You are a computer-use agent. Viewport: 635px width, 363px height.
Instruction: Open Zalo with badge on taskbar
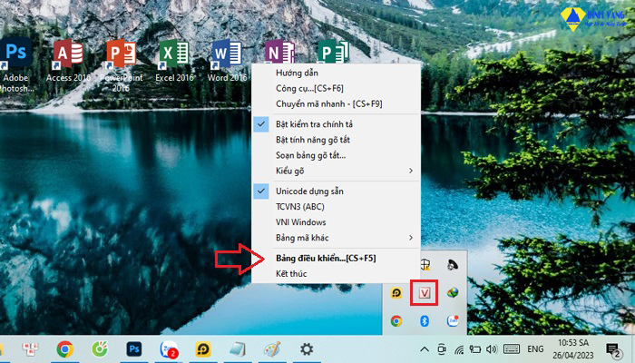(x=169, y=349)
